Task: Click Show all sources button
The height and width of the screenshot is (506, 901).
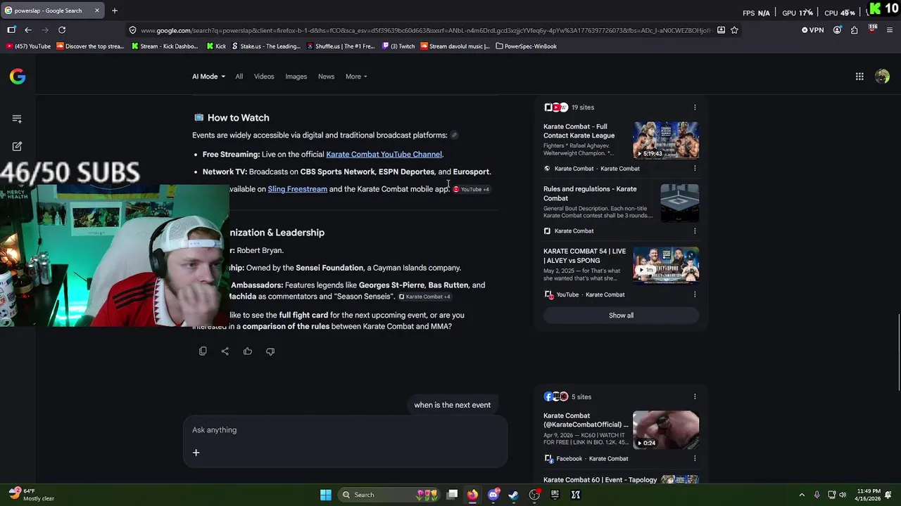Action: coord(621,316)
